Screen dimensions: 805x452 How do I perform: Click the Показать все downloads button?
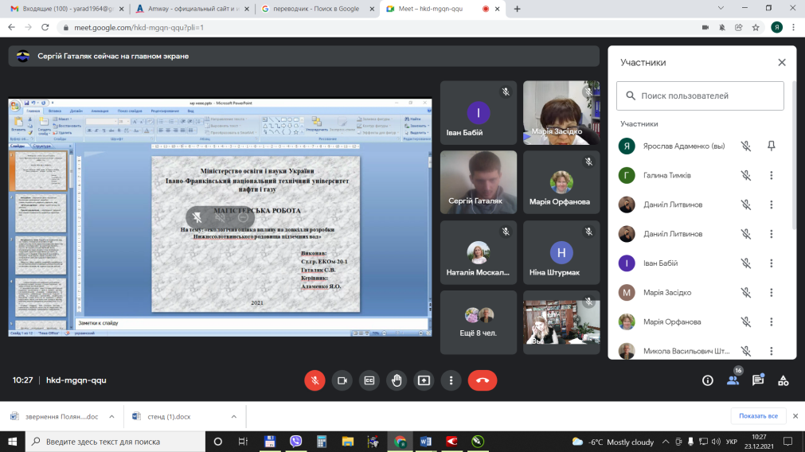click(x=758, y=416)
